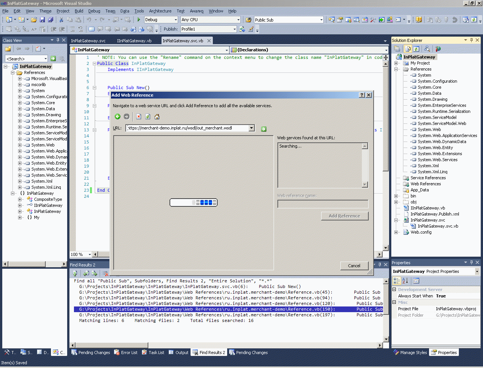
Task: Click the URL input field in the dialog
Action: 187,128
